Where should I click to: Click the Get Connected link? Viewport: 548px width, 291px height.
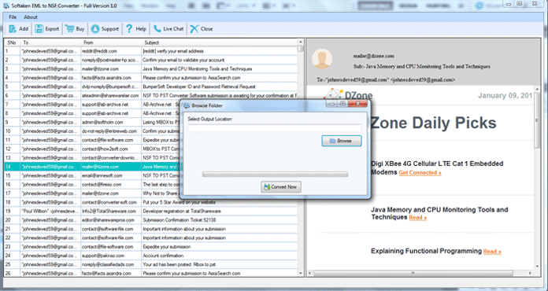click(x=420, y=173)
